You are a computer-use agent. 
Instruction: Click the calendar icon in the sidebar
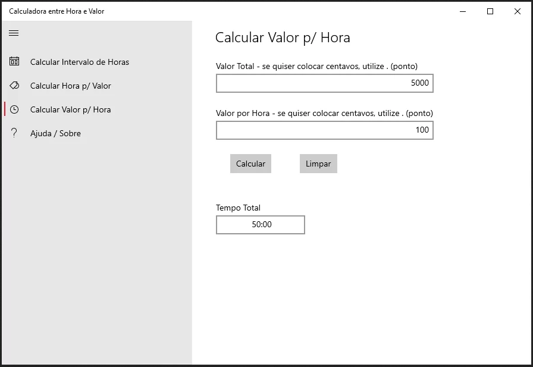14,61
